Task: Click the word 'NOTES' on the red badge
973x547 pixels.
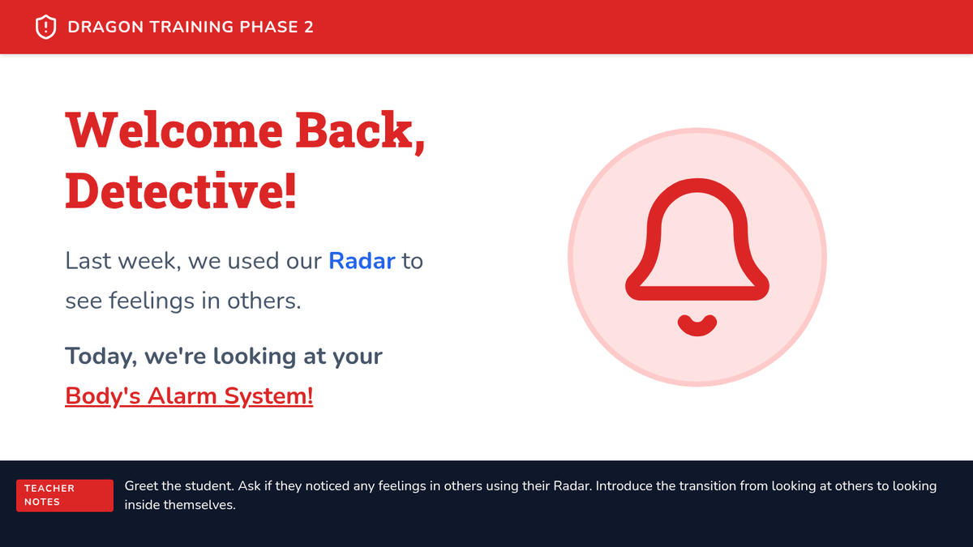Action: [x=42, y=502]
